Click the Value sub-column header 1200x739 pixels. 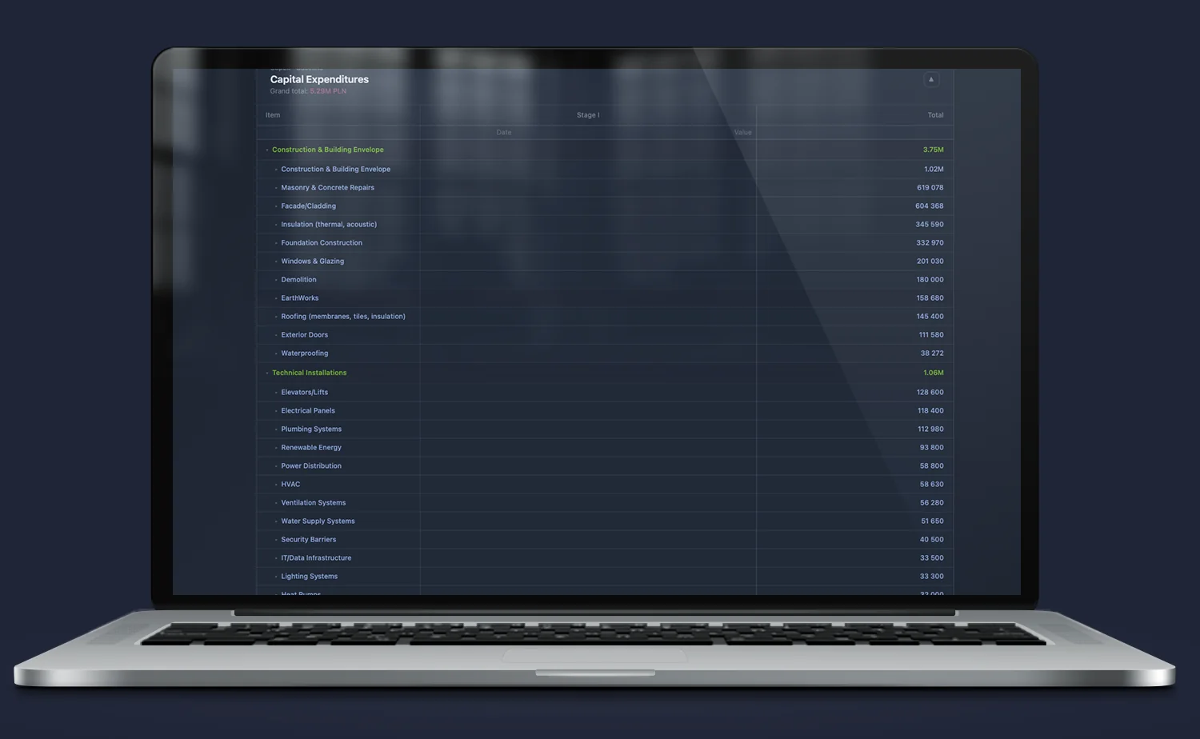tap(743, 133)
